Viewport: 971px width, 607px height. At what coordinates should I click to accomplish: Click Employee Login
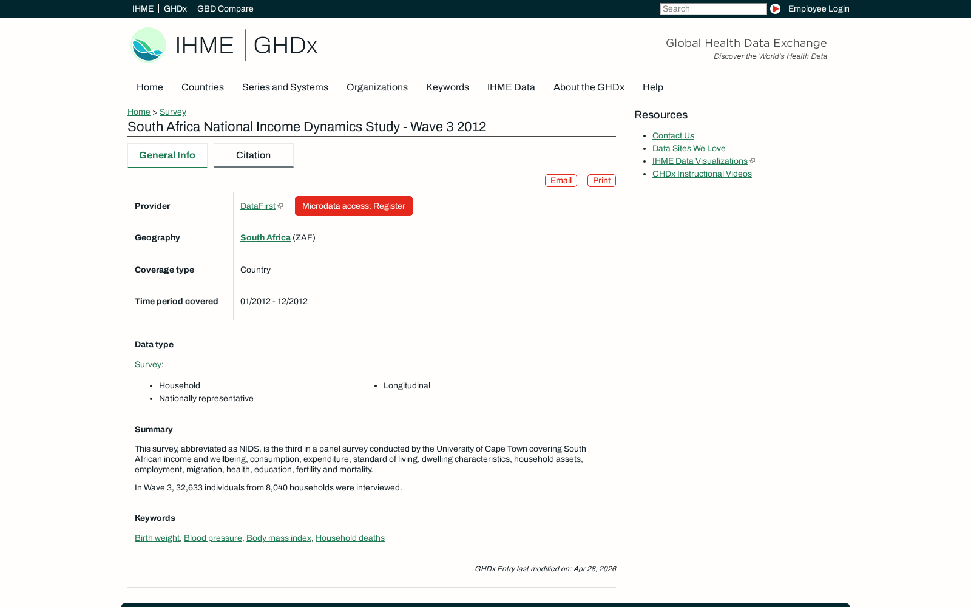tap(819, 8)
